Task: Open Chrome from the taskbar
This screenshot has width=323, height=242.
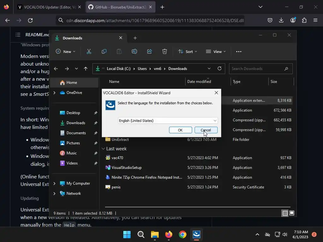Action: (x=183, y=234)
